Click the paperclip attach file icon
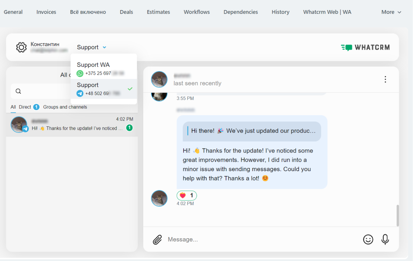413x261 pixels. (157, 239)
